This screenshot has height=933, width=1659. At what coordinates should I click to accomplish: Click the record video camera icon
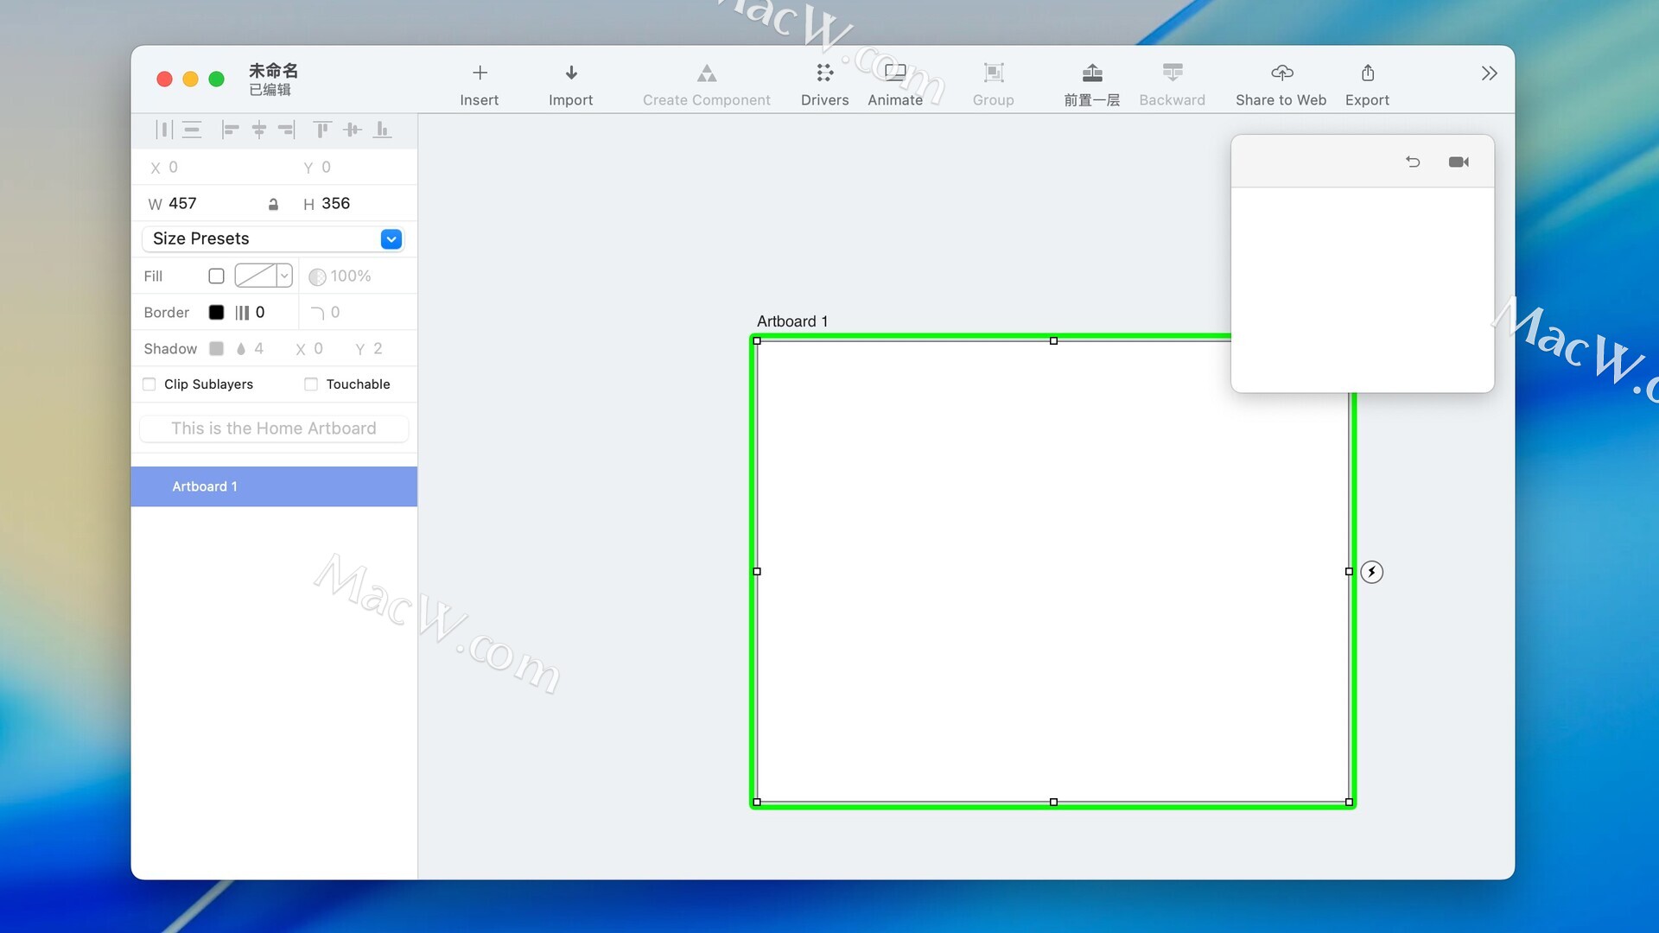coord(1459,162)
